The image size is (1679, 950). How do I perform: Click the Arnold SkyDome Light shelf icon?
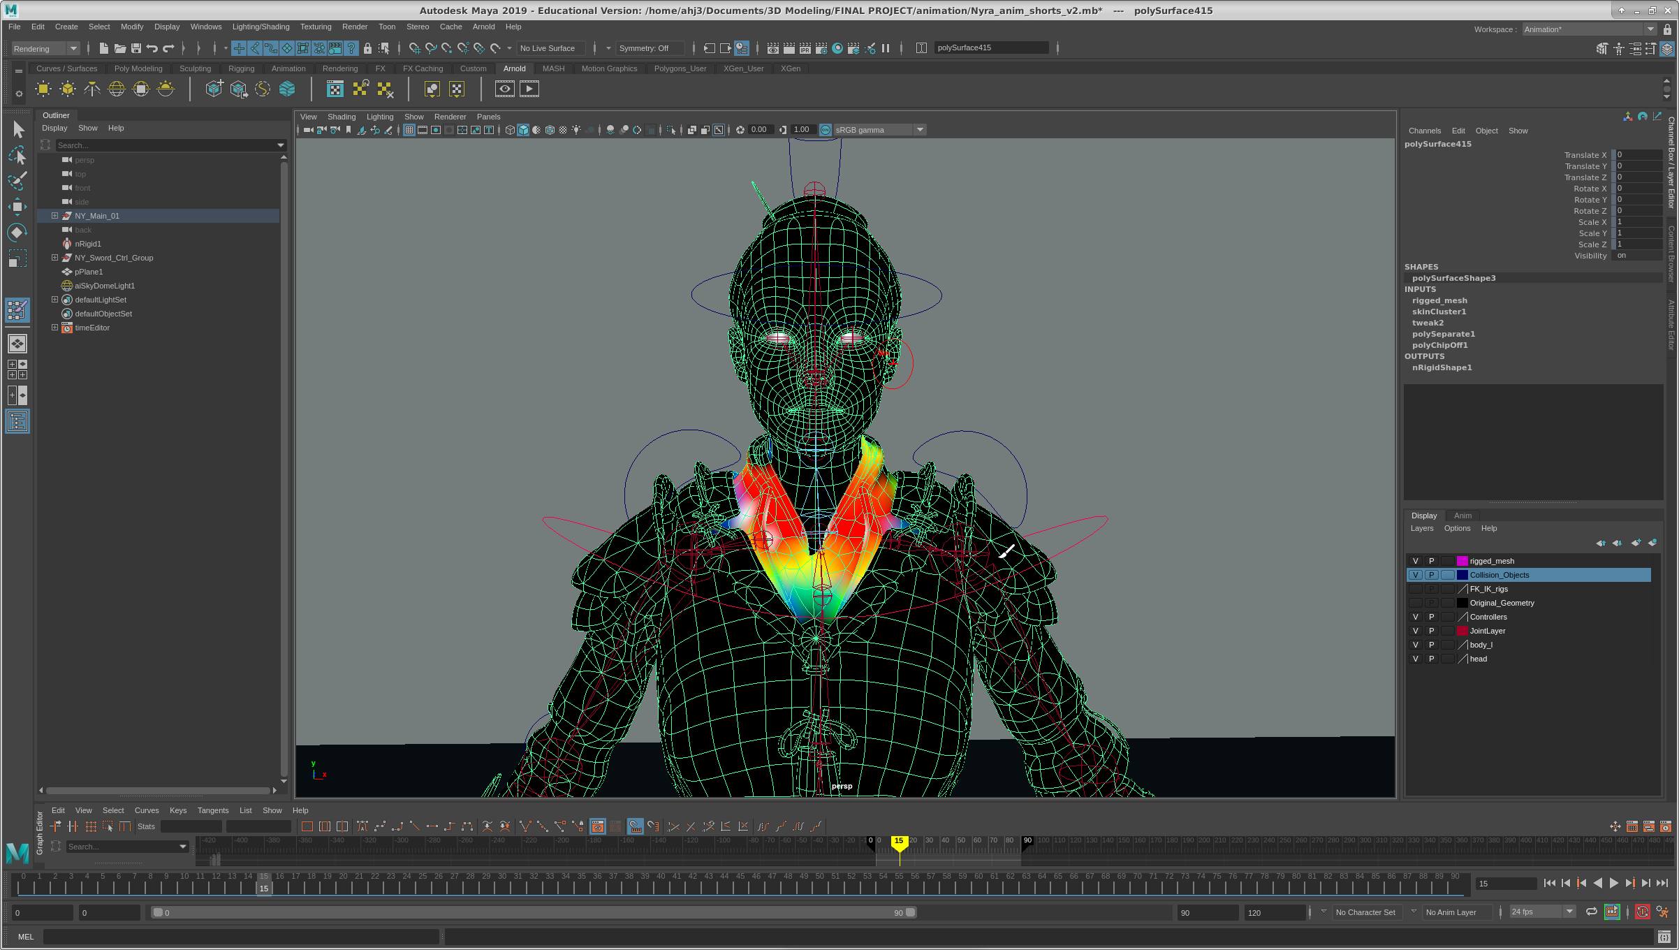click(117, 89)
